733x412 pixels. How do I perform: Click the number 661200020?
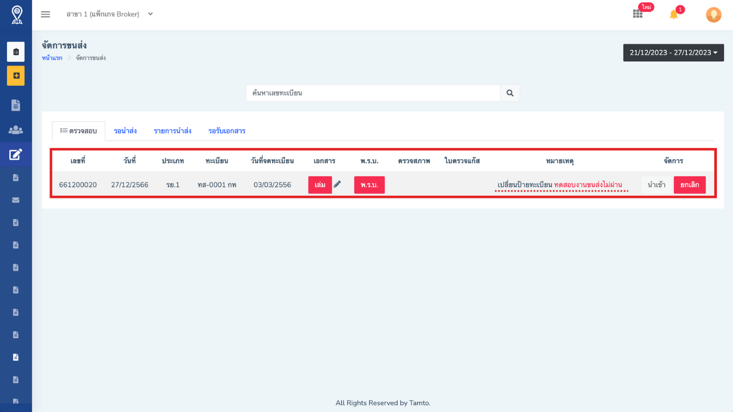tap(78, 185)
